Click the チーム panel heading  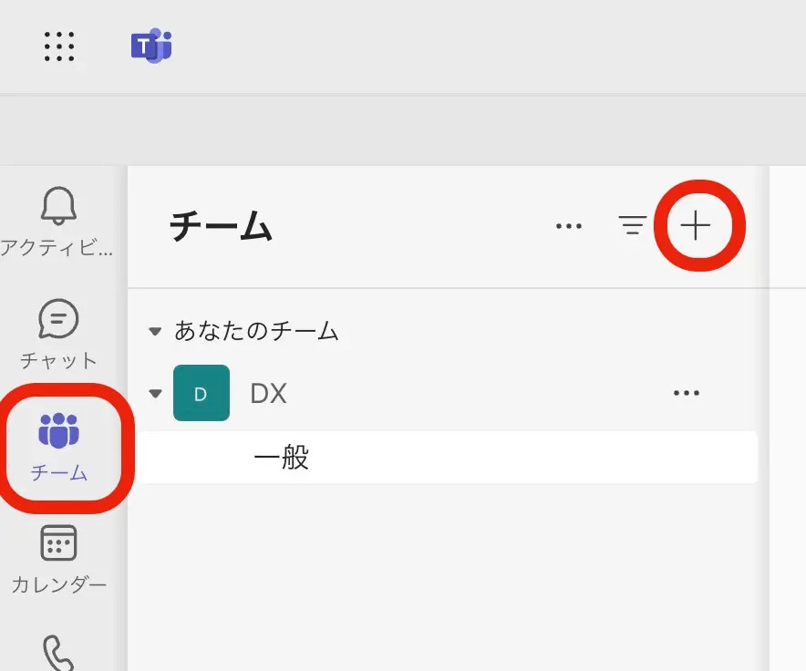pyautogui.click(x=222, y=226)
